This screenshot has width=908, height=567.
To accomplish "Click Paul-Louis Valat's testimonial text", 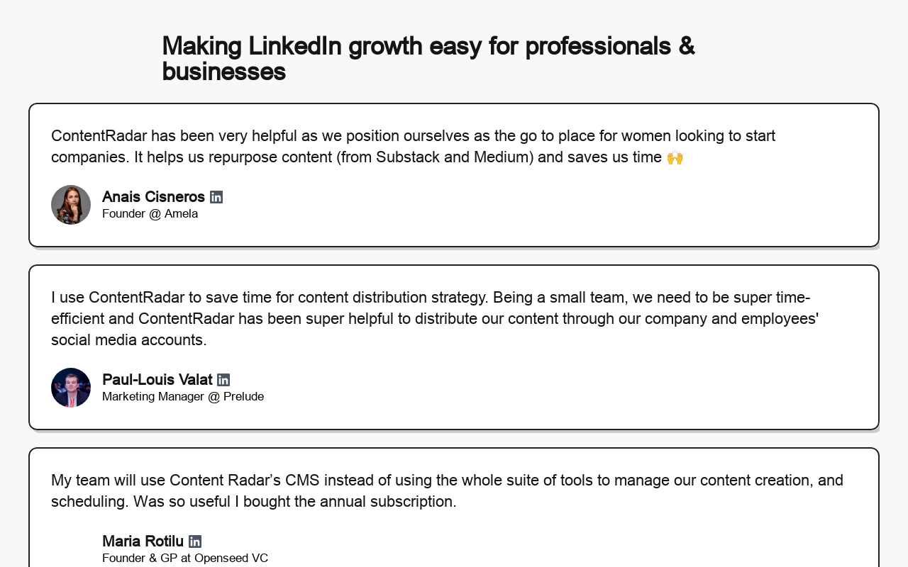I will pyautogui.click(x=435, y=318).
